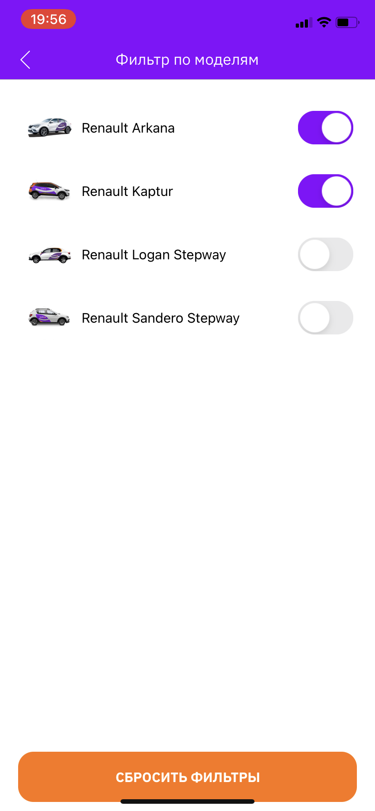375x811 pixels.
Task: Enable the Renault Logan Stepway switch
Action: [325, 254]
